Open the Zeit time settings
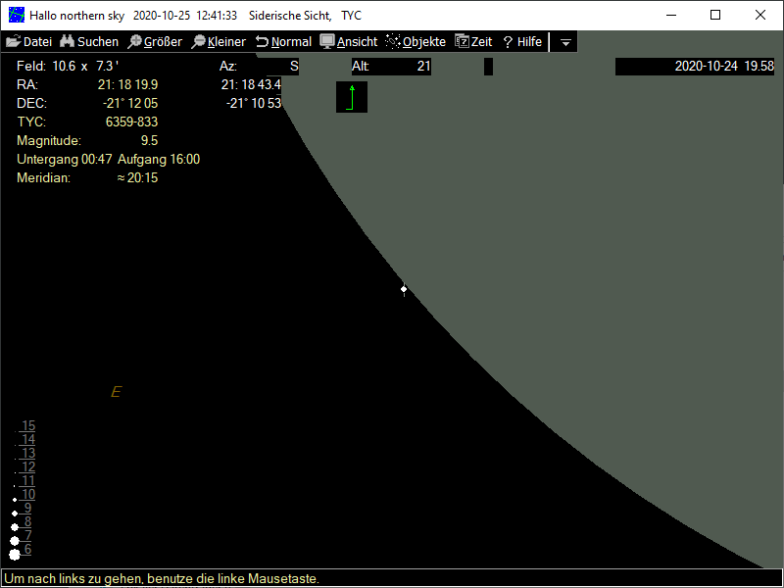784x588 pixels. [x=473, y=42]
